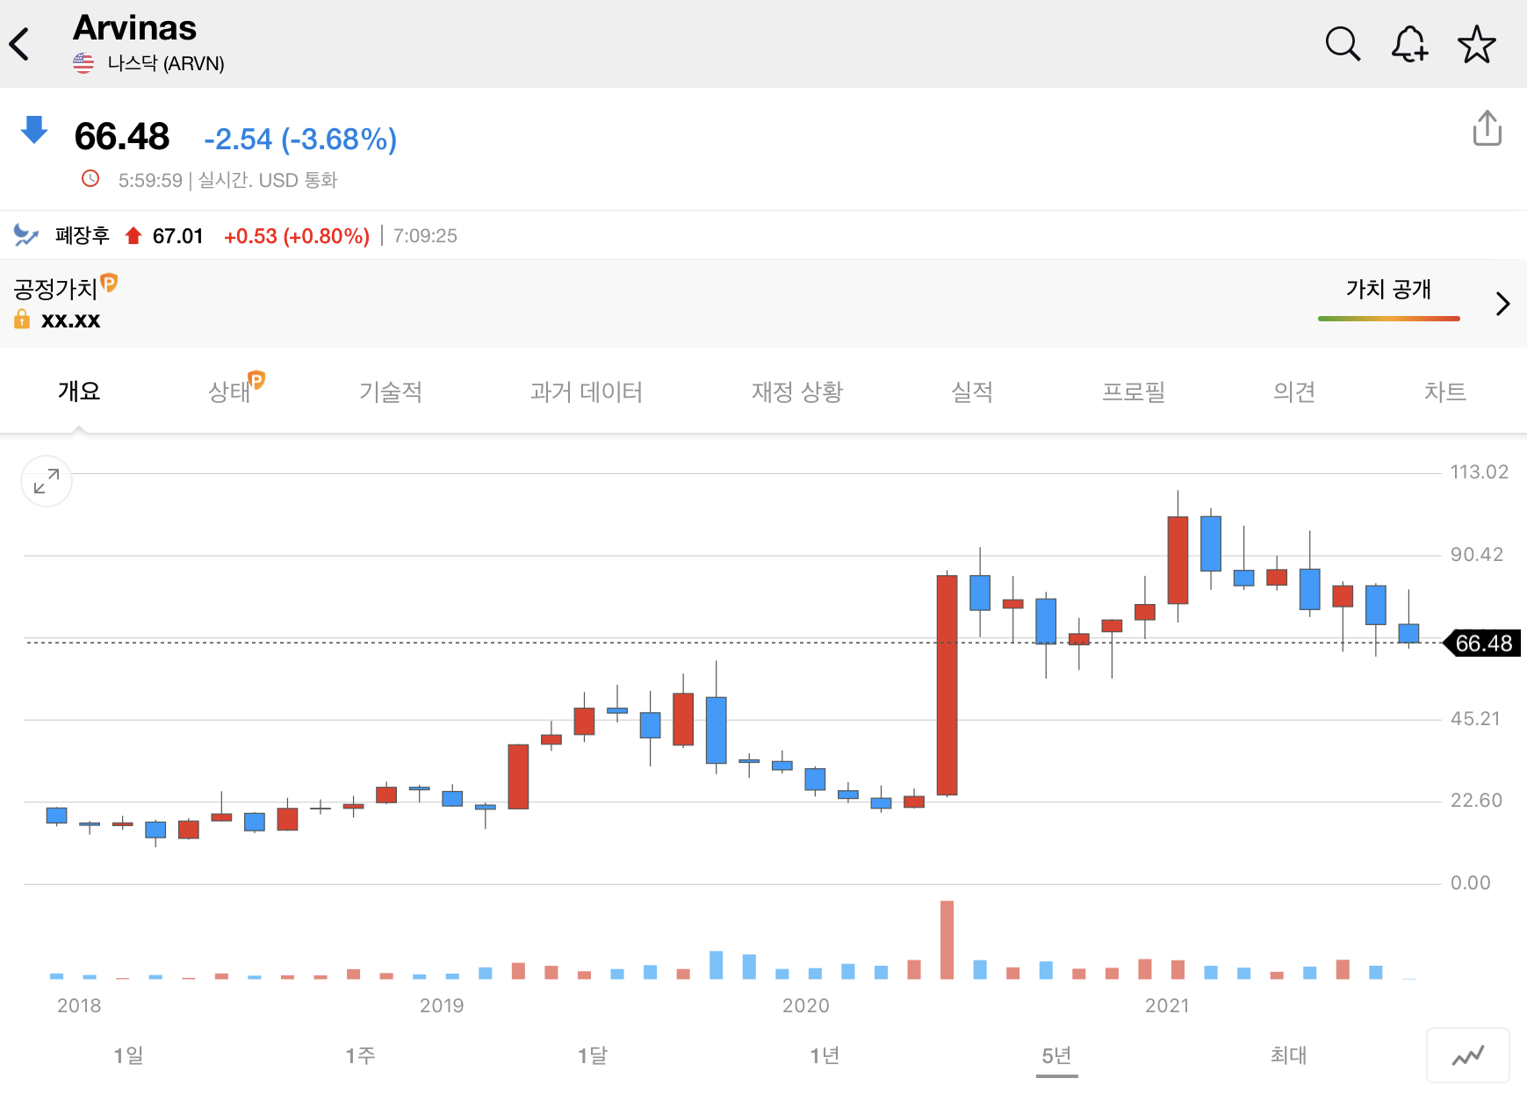Expand the chart to fullscreen
1527x1093 pixels.
[x=47, y=481]
